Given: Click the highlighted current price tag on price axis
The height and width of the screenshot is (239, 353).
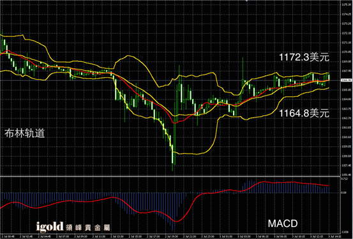Looking at the screenshot, I should pyautogui.click(x=346, y=80).
